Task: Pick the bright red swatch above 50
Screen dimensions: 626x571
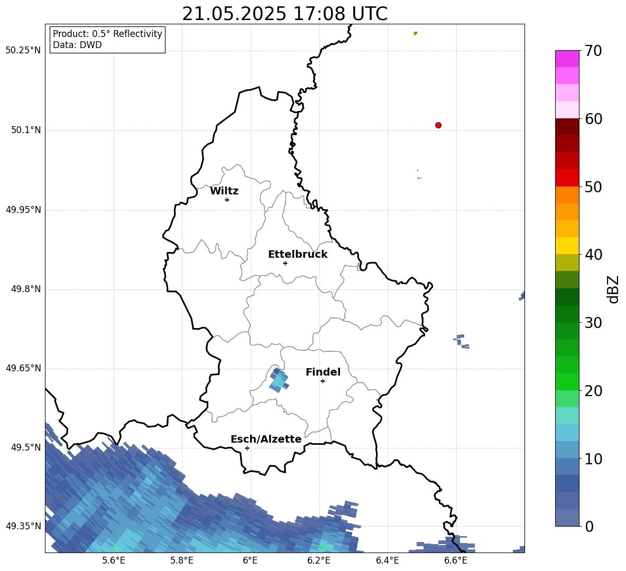Action: (567, 178)
